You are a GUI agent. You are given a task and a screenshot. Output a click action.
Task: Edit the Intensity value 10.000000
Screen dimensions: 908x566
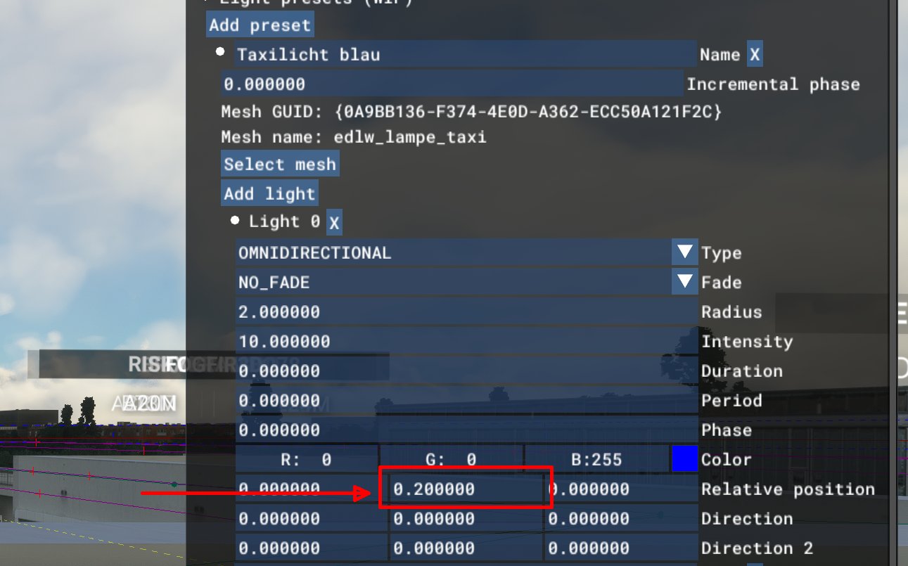click(466, 341)
